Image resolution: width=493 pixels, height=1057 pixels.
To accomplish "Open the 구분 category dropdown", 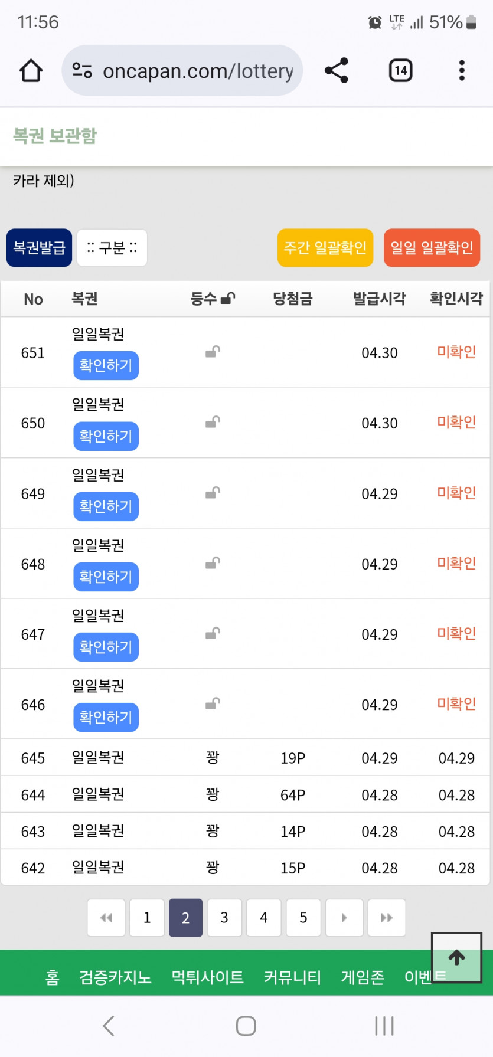I will click(112, 248).
